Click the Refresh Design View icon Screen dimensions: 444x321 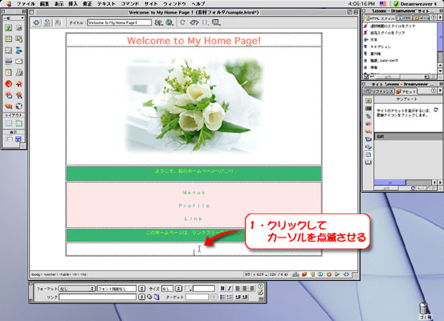click(x=182, y=22)
